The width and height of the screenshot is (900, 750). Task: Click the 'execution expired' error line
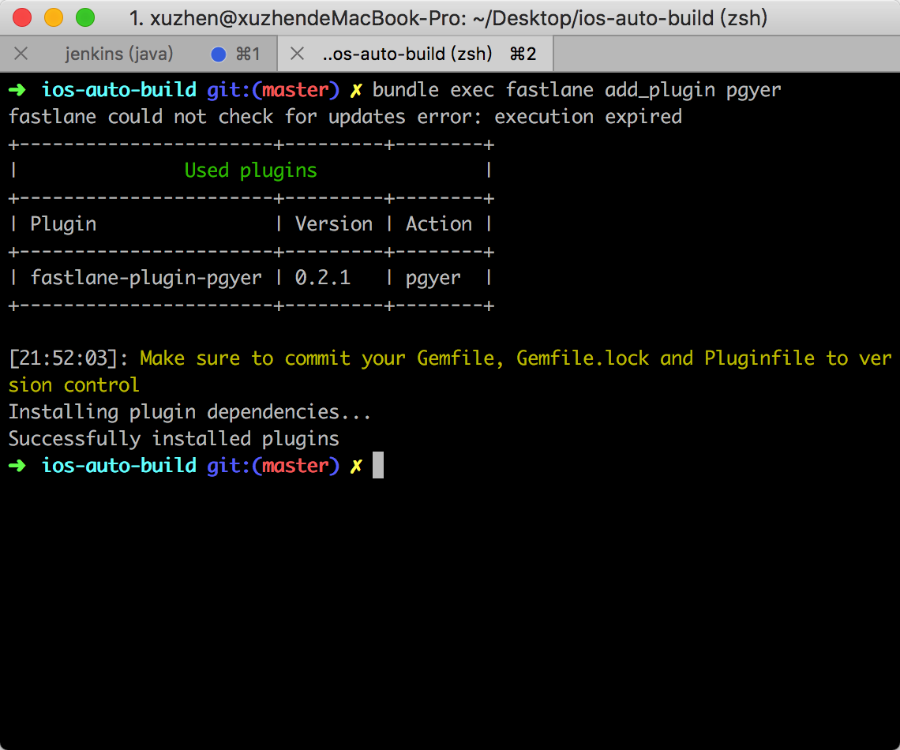tap(345, 117)
